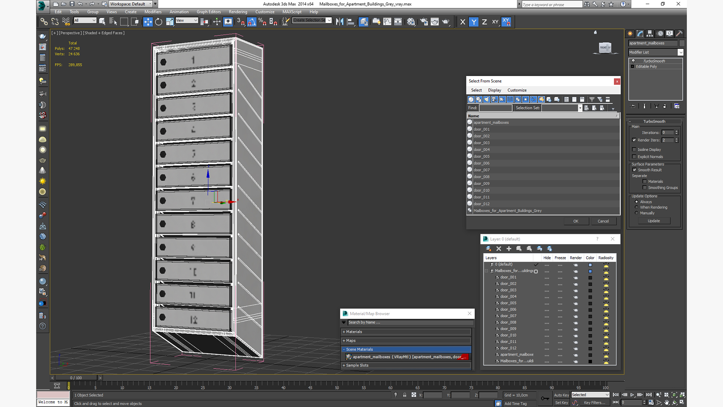Select the When Rendering radio option
The height and width of the screenshot is (407, 723).
(x=636, y=207)
